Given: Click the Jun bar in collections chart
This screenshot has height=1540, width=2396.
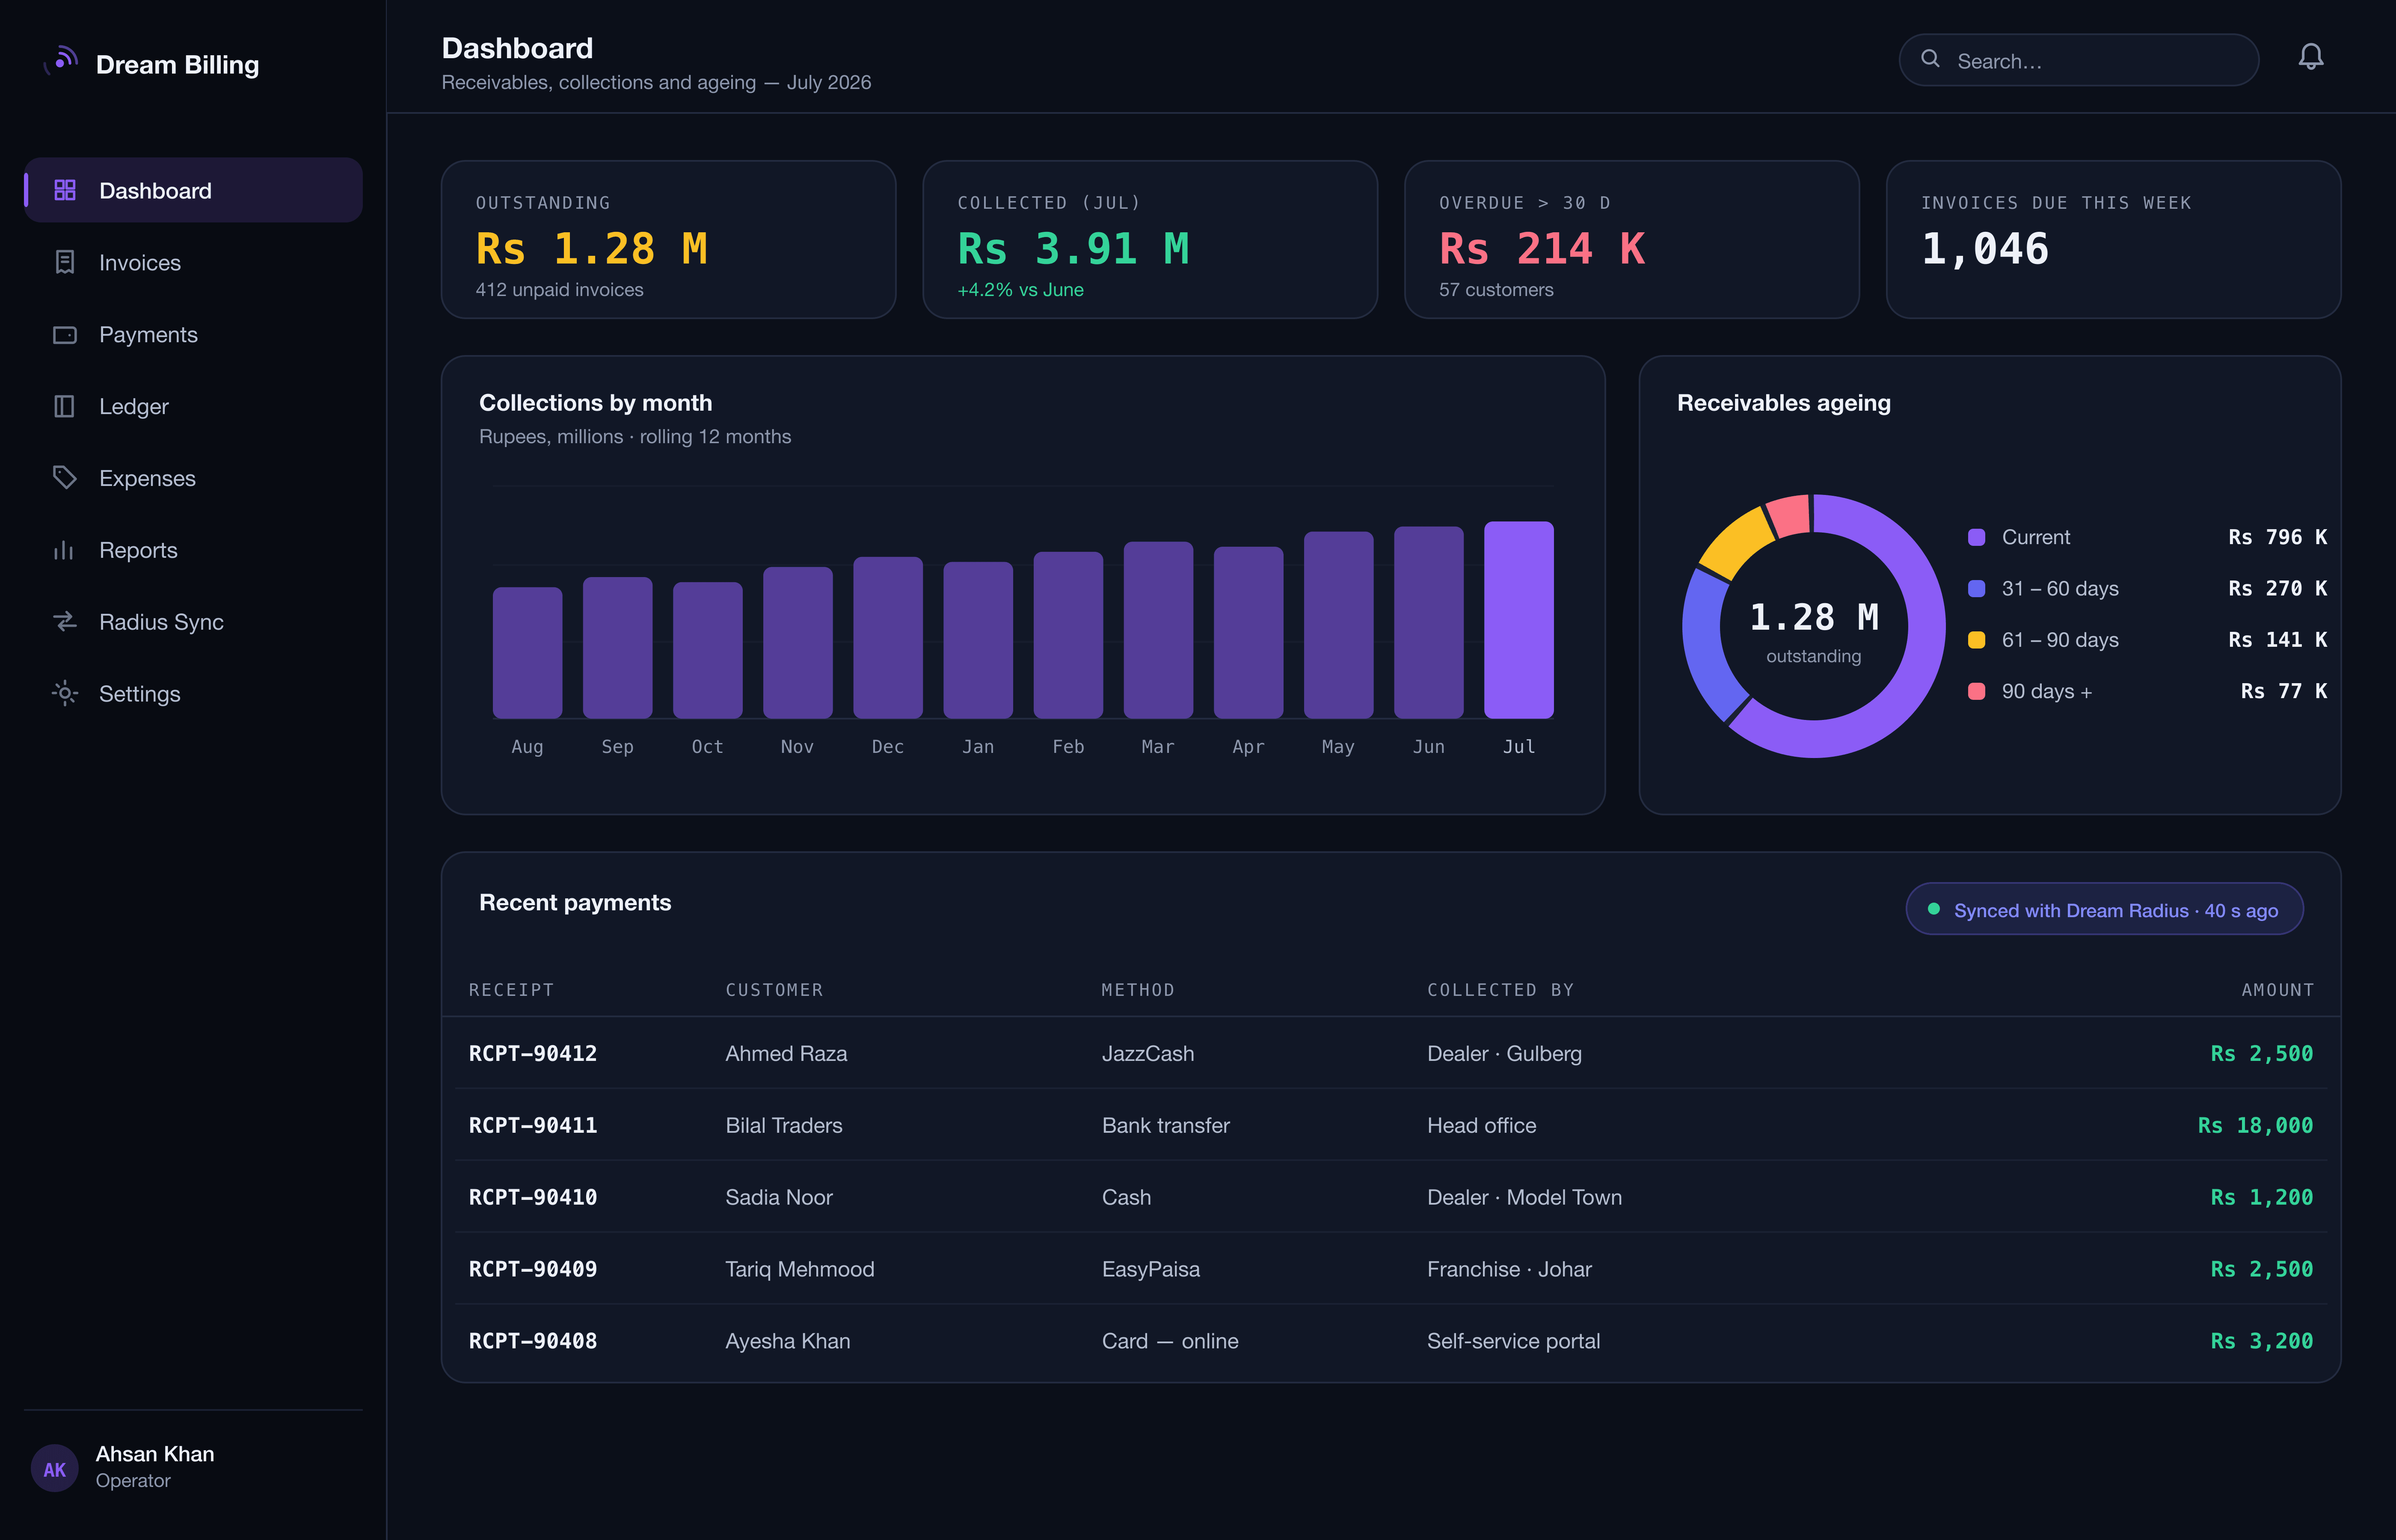Looking at the screenshot, I should pyautogui.click(x=1428, y=623).
